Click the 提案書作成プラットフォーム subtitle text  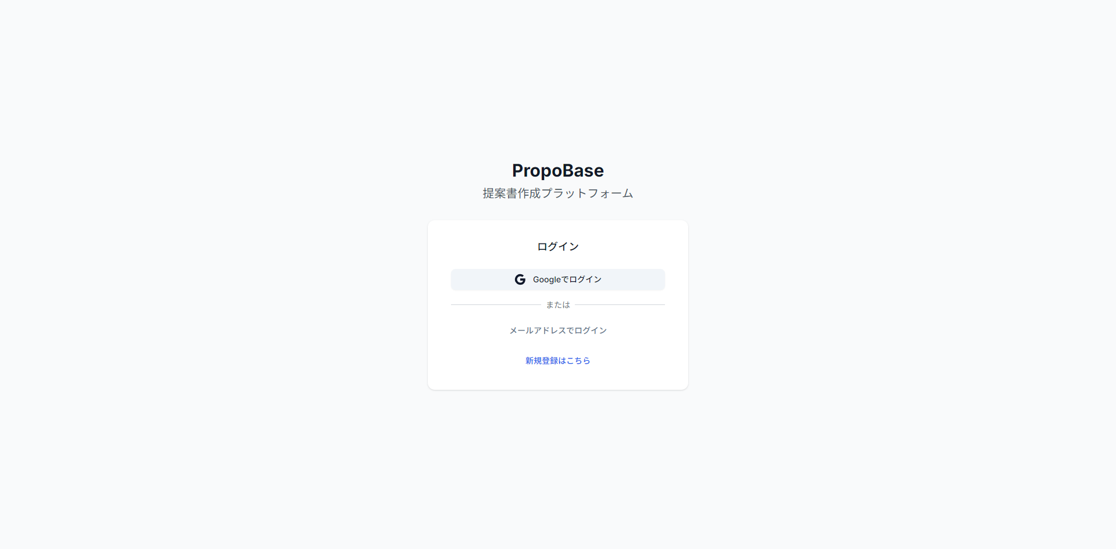[x=557, y=193]
